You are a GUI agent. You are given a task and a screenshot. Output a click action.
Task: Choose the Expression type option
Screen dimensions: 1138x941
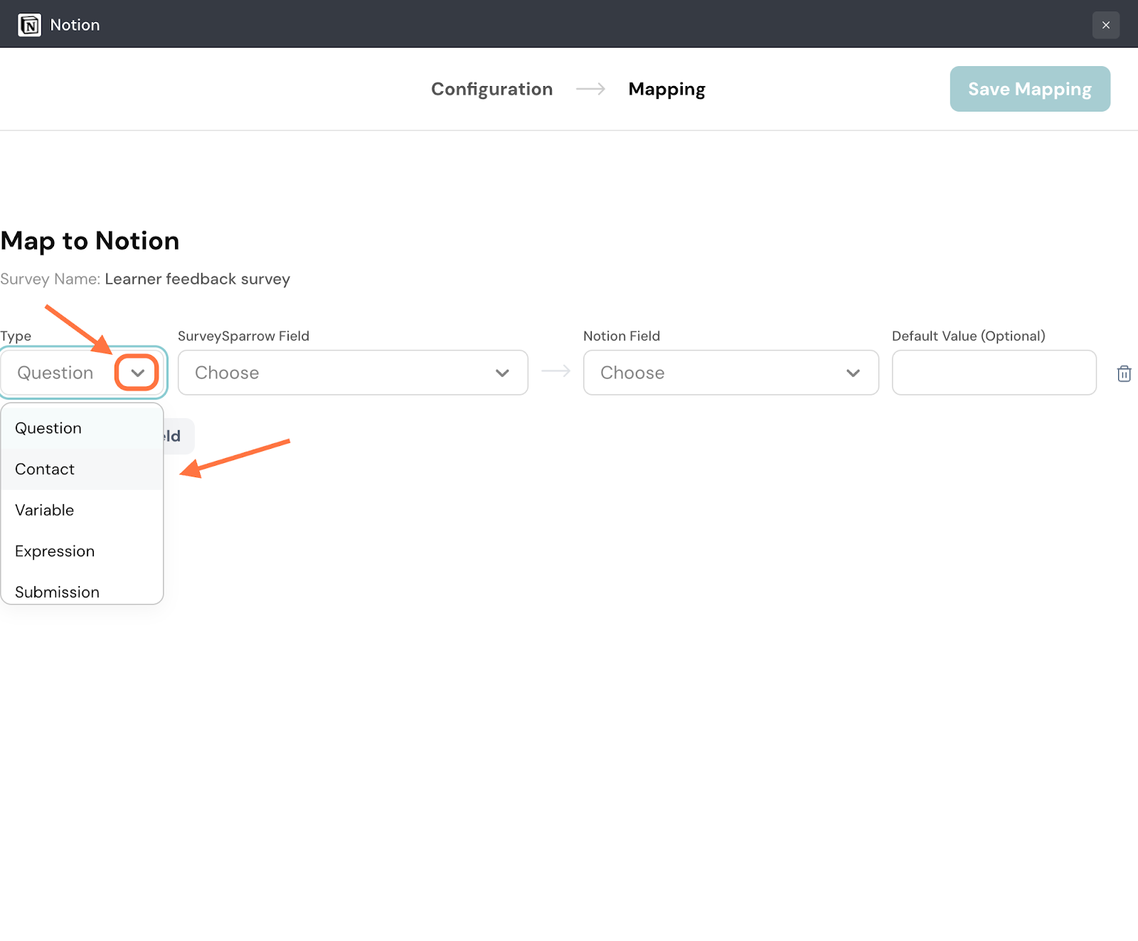point(55,551)
